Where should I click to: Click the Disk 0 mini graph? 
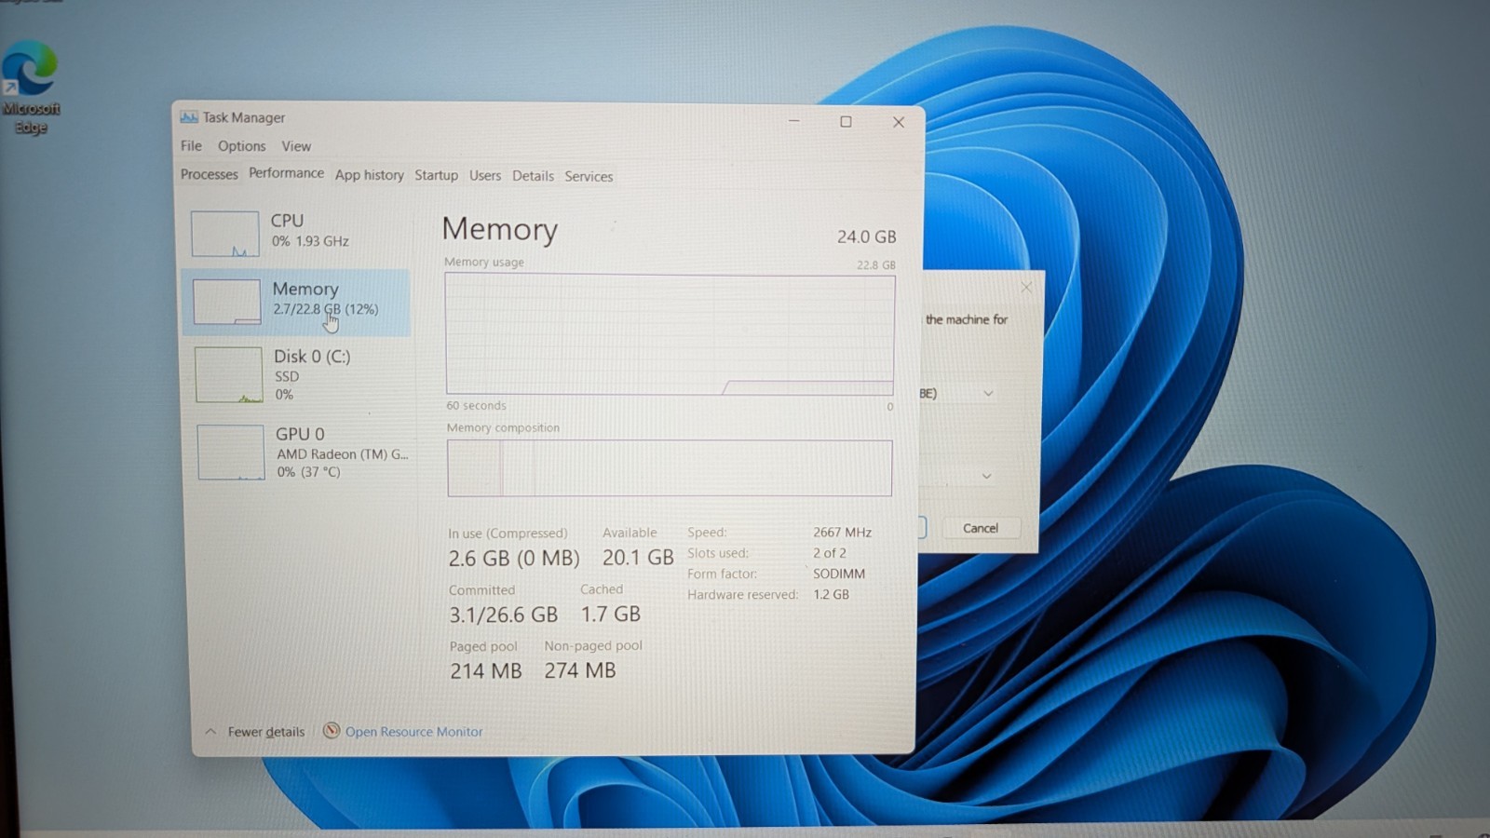pos(228,375)
